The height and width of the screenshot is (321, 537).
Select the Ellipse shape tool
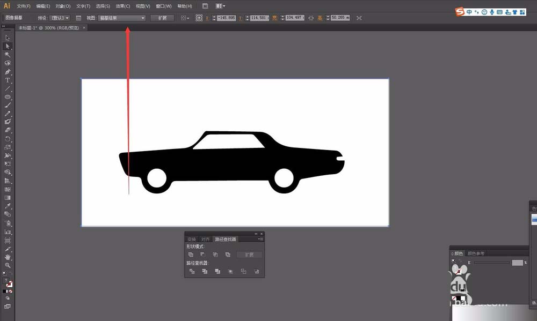click(x=8, y=97)
